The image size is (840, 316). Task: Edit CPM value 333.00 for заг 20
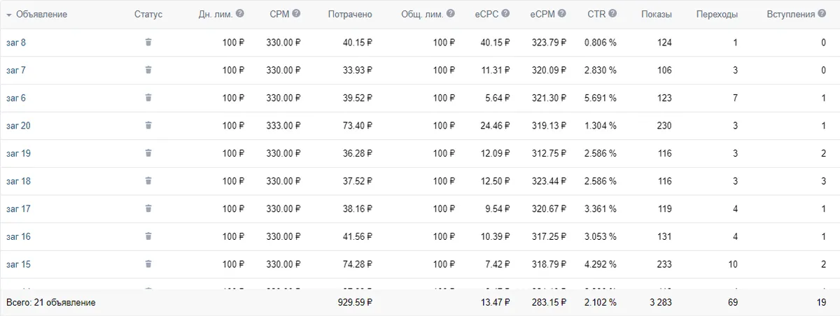(283, 125)
